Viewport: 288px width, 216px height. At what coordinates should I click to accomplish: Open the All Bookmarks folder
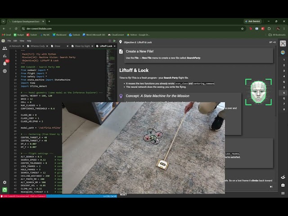pos(277,35)
